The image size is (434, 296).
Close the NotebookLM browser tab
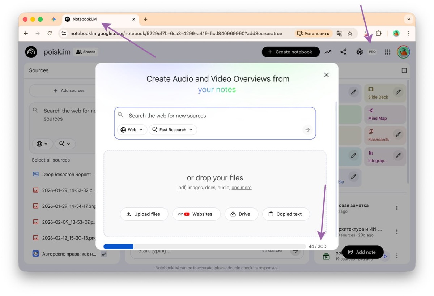tap(133, 19)
